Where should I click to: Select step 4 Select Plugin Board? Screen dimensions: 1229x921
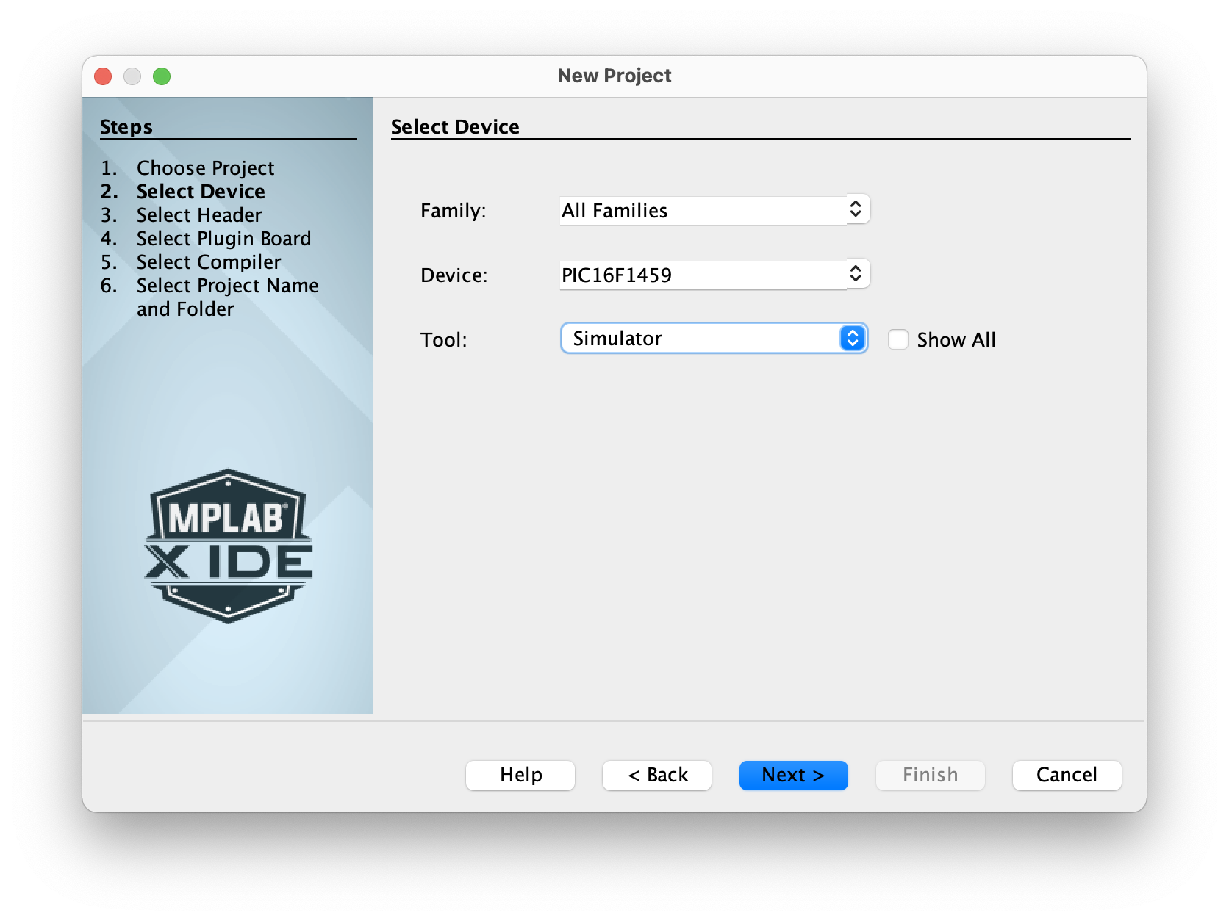point(223,238)
